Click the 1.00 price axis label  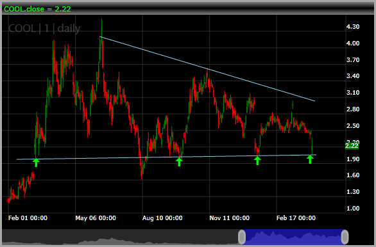point(353,208)
